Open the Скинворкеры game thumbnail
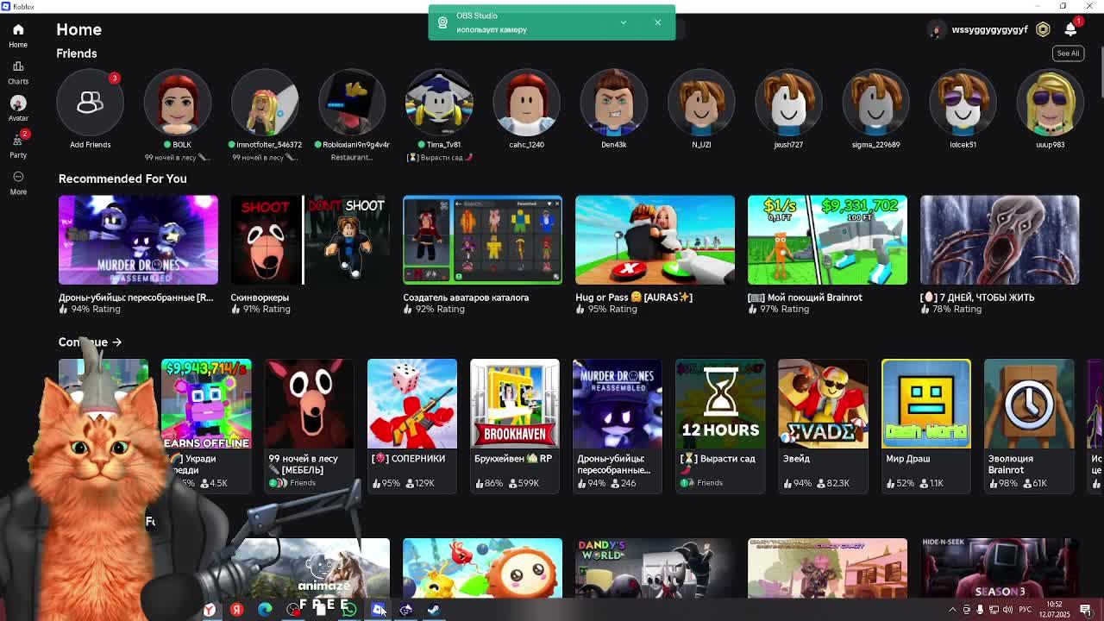Image resolution: width=1104 pixels, height=621 pixels. 310,240
